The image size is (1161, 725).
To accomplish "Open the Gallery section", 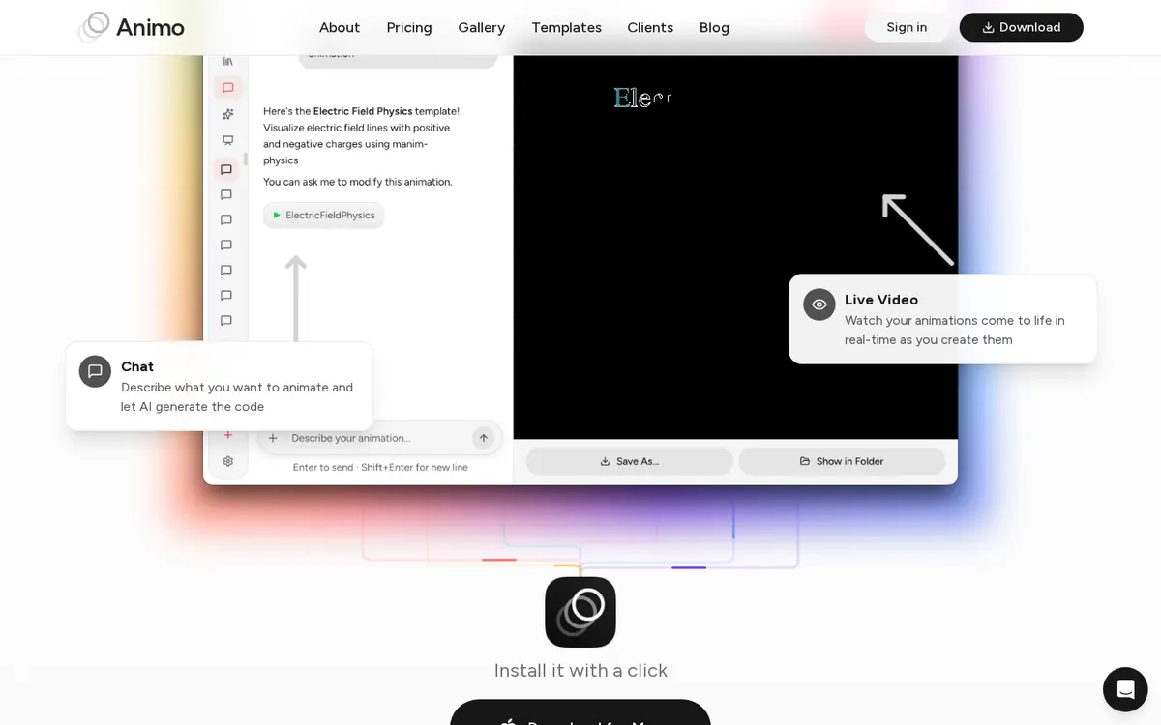I will coord(482,27).
